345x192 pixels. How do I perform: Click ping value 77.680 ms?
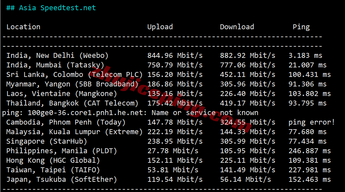(x=308, y=132)
